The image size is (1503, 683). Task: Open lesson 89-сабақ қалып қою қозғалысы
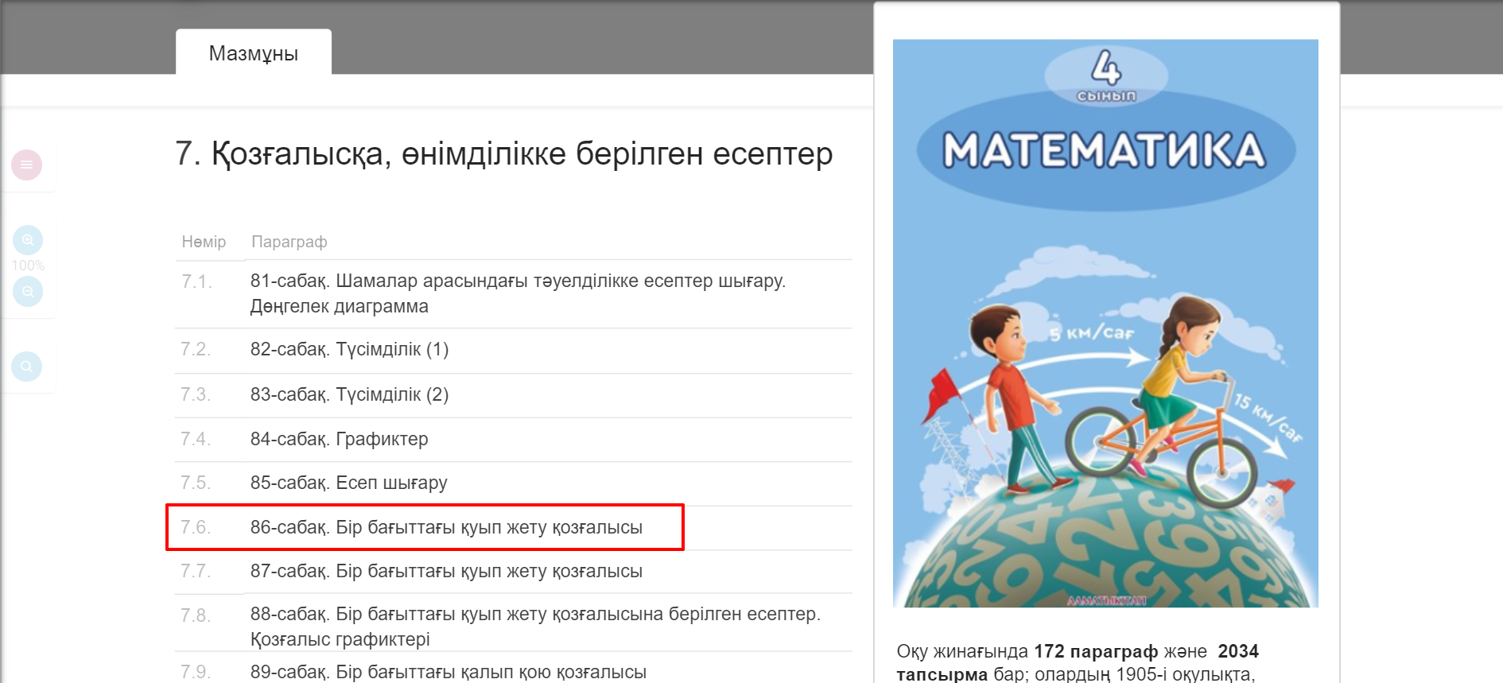[449, 672]
